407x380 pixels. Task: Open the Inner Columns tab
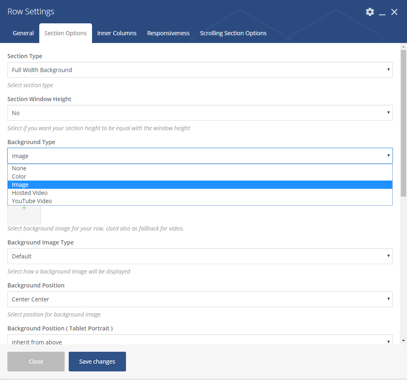tap(117, 33)
